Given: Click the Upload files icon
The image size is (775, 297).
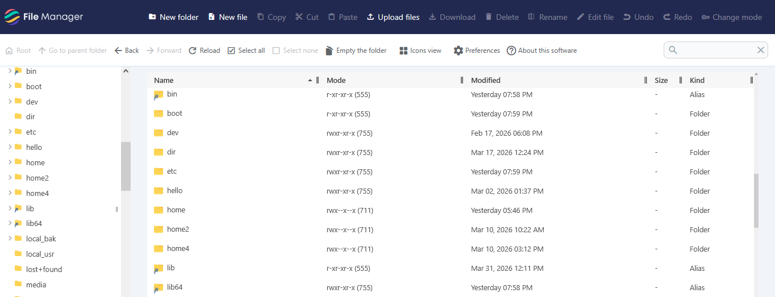Looking at the screenshot, I should 370,17.
